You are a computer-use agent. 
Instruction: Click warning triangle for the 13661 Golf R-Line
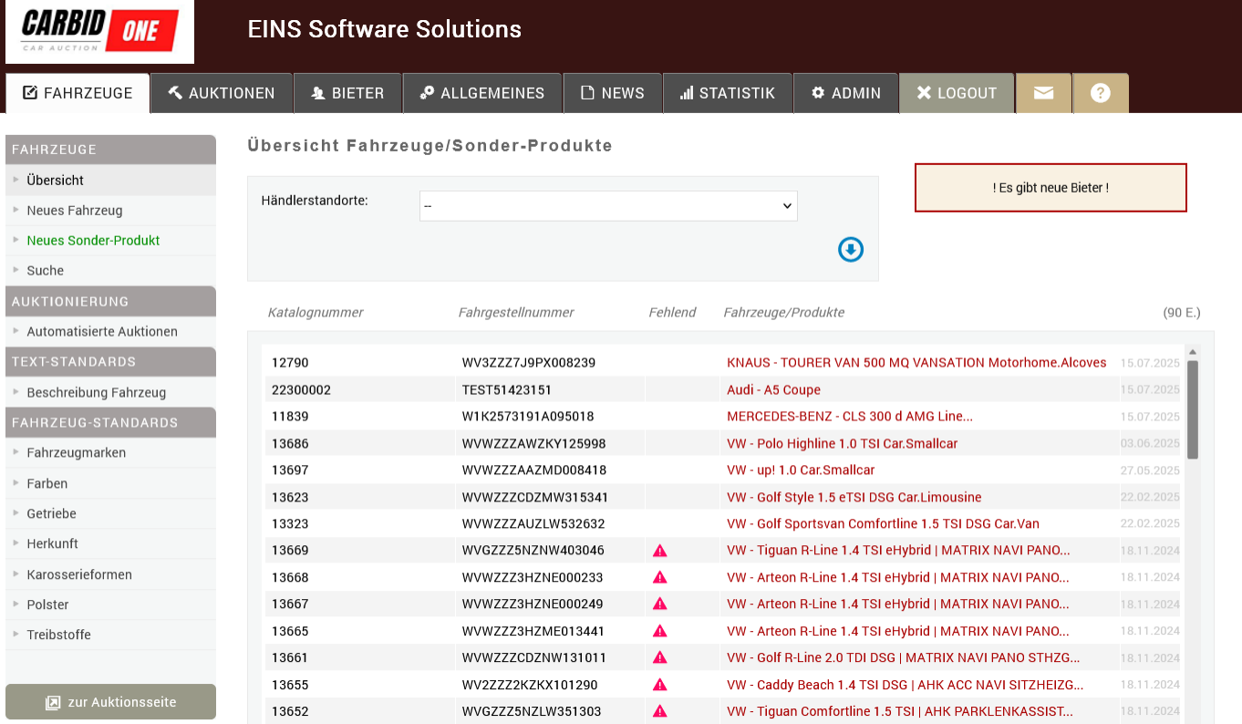[x=660, y=657]
